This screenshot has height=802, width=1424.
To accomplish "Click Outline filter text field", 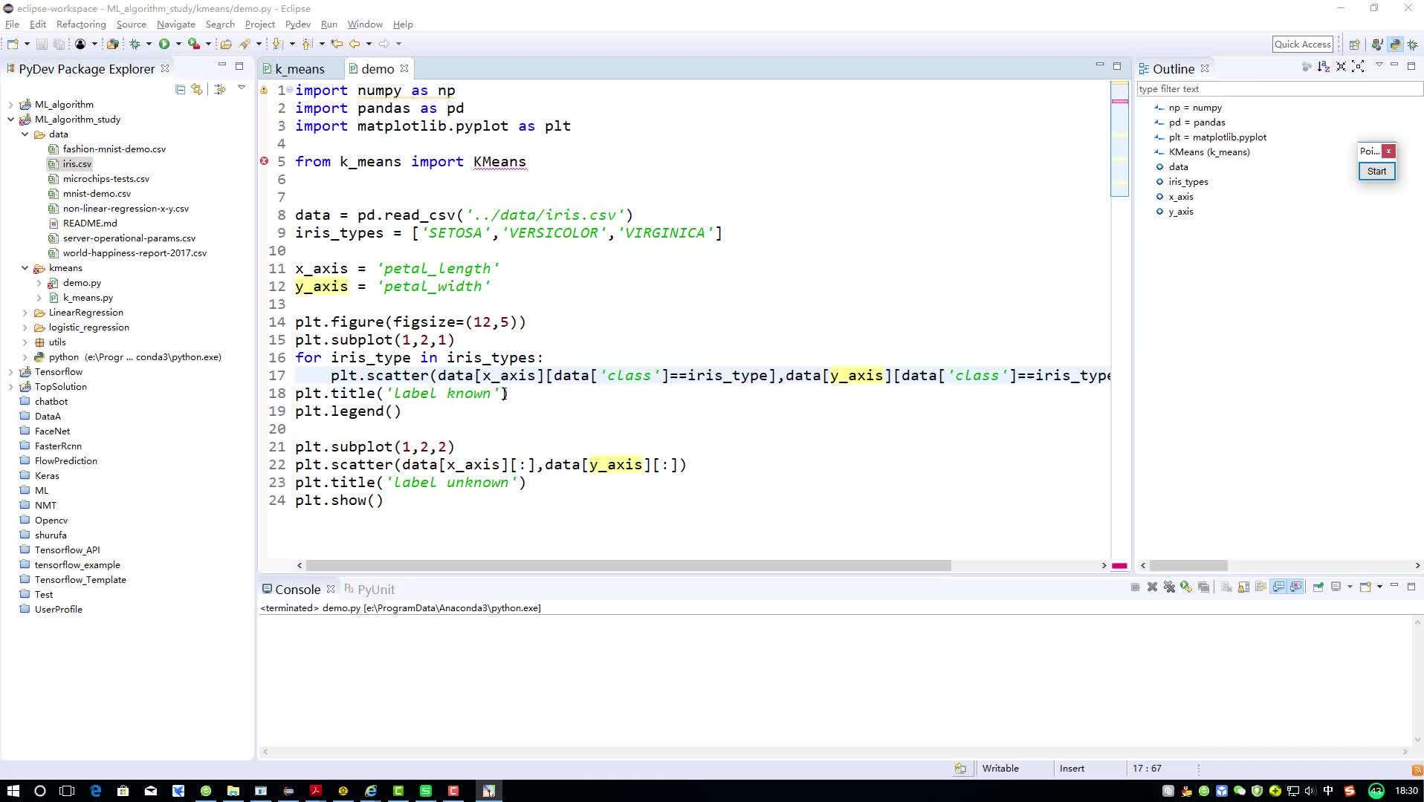I will (1280, 89).
